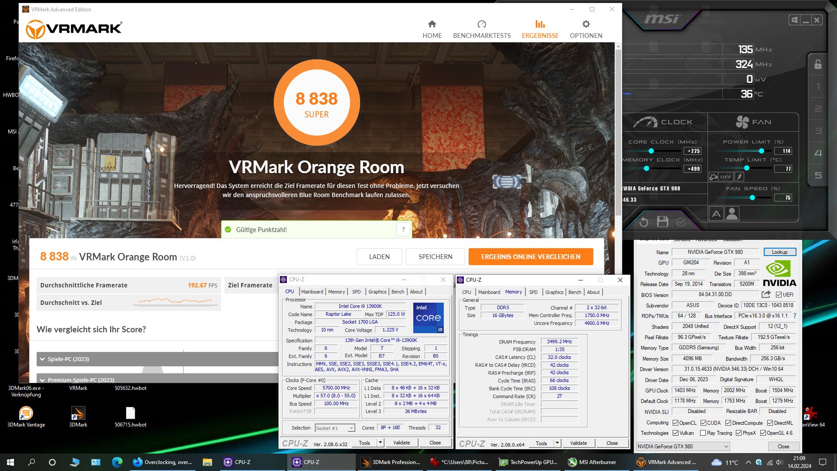Open CPU-Z Socket #1 selection dropdown
837x471 pixels.
pos(335,428)
